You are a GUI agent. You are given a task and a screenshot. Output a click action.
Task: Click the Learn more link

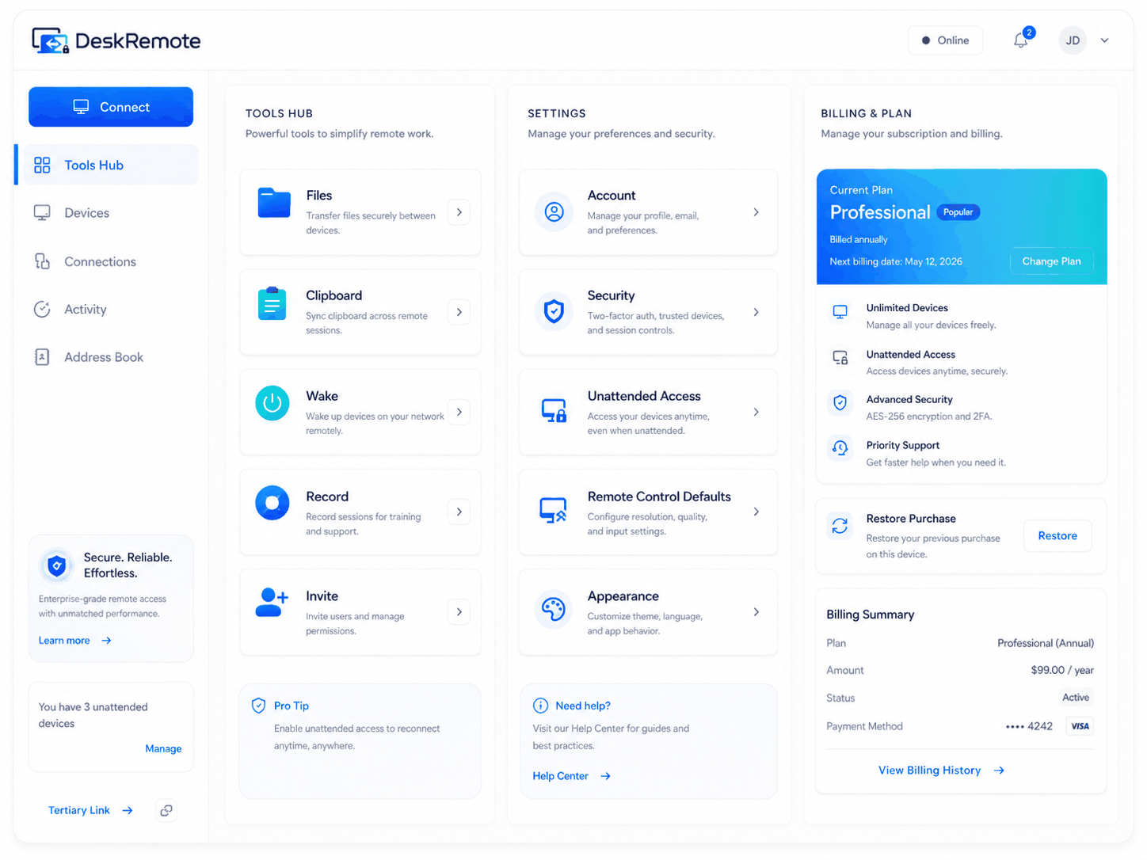point(74,641)
